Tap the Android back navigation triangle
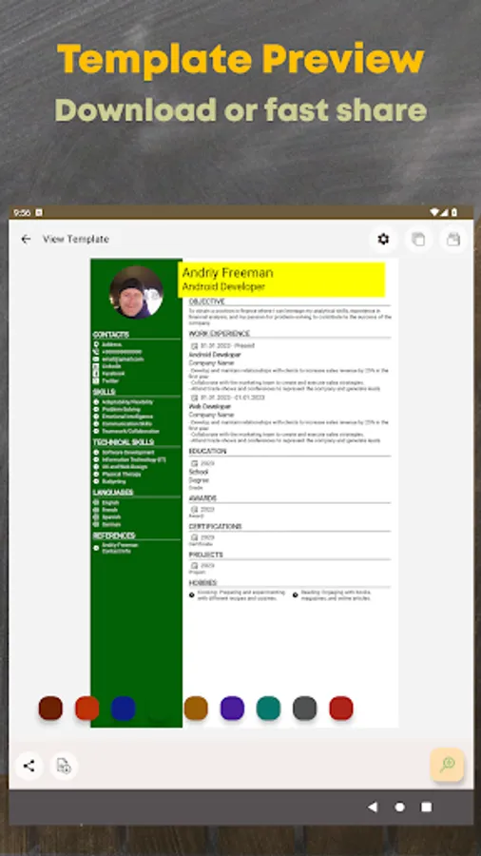 (373, 807)
